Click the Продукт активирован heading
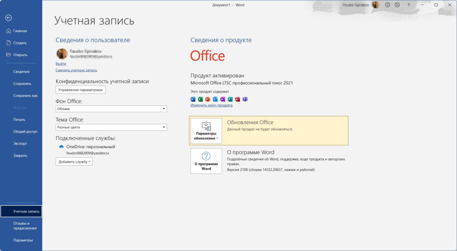 (217, 76)
